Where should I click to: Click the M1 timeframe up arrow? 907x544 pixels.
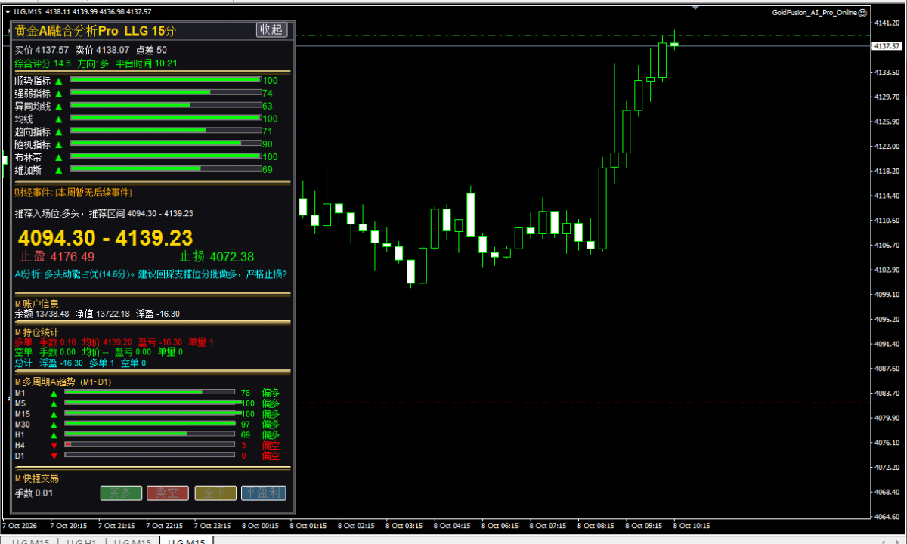(54, 393)
